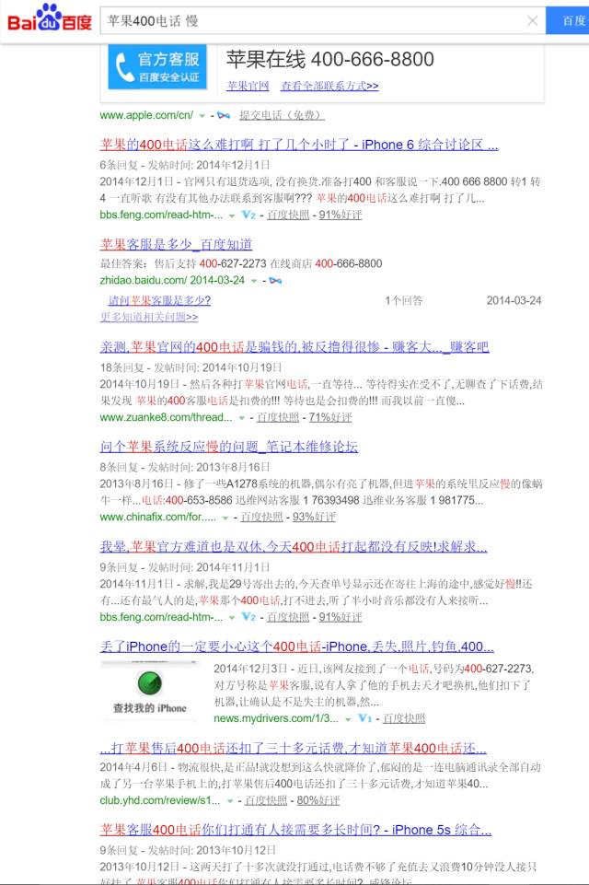Click the 91%好评 rating in the 苹果的400电话这么难打啊 result
Screen dimensions: 589x885
(x=341, y=215)
